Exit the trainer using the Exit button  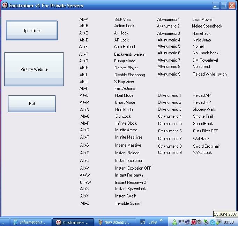click(x=32, y=104)
